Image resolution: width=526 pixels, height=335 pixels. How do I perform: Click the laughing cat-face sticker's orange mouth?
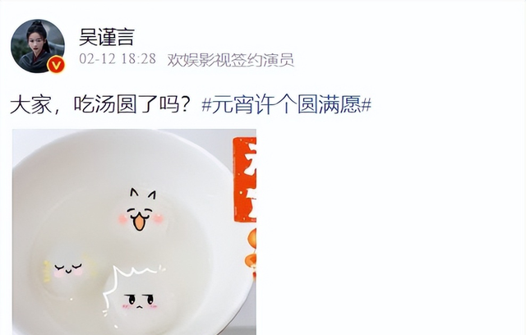coord(139,223)
